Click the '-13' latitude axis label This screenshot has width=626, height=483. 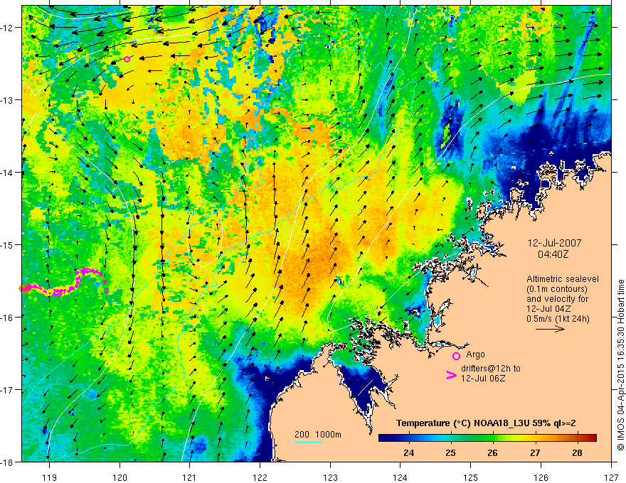pos(7,100)
